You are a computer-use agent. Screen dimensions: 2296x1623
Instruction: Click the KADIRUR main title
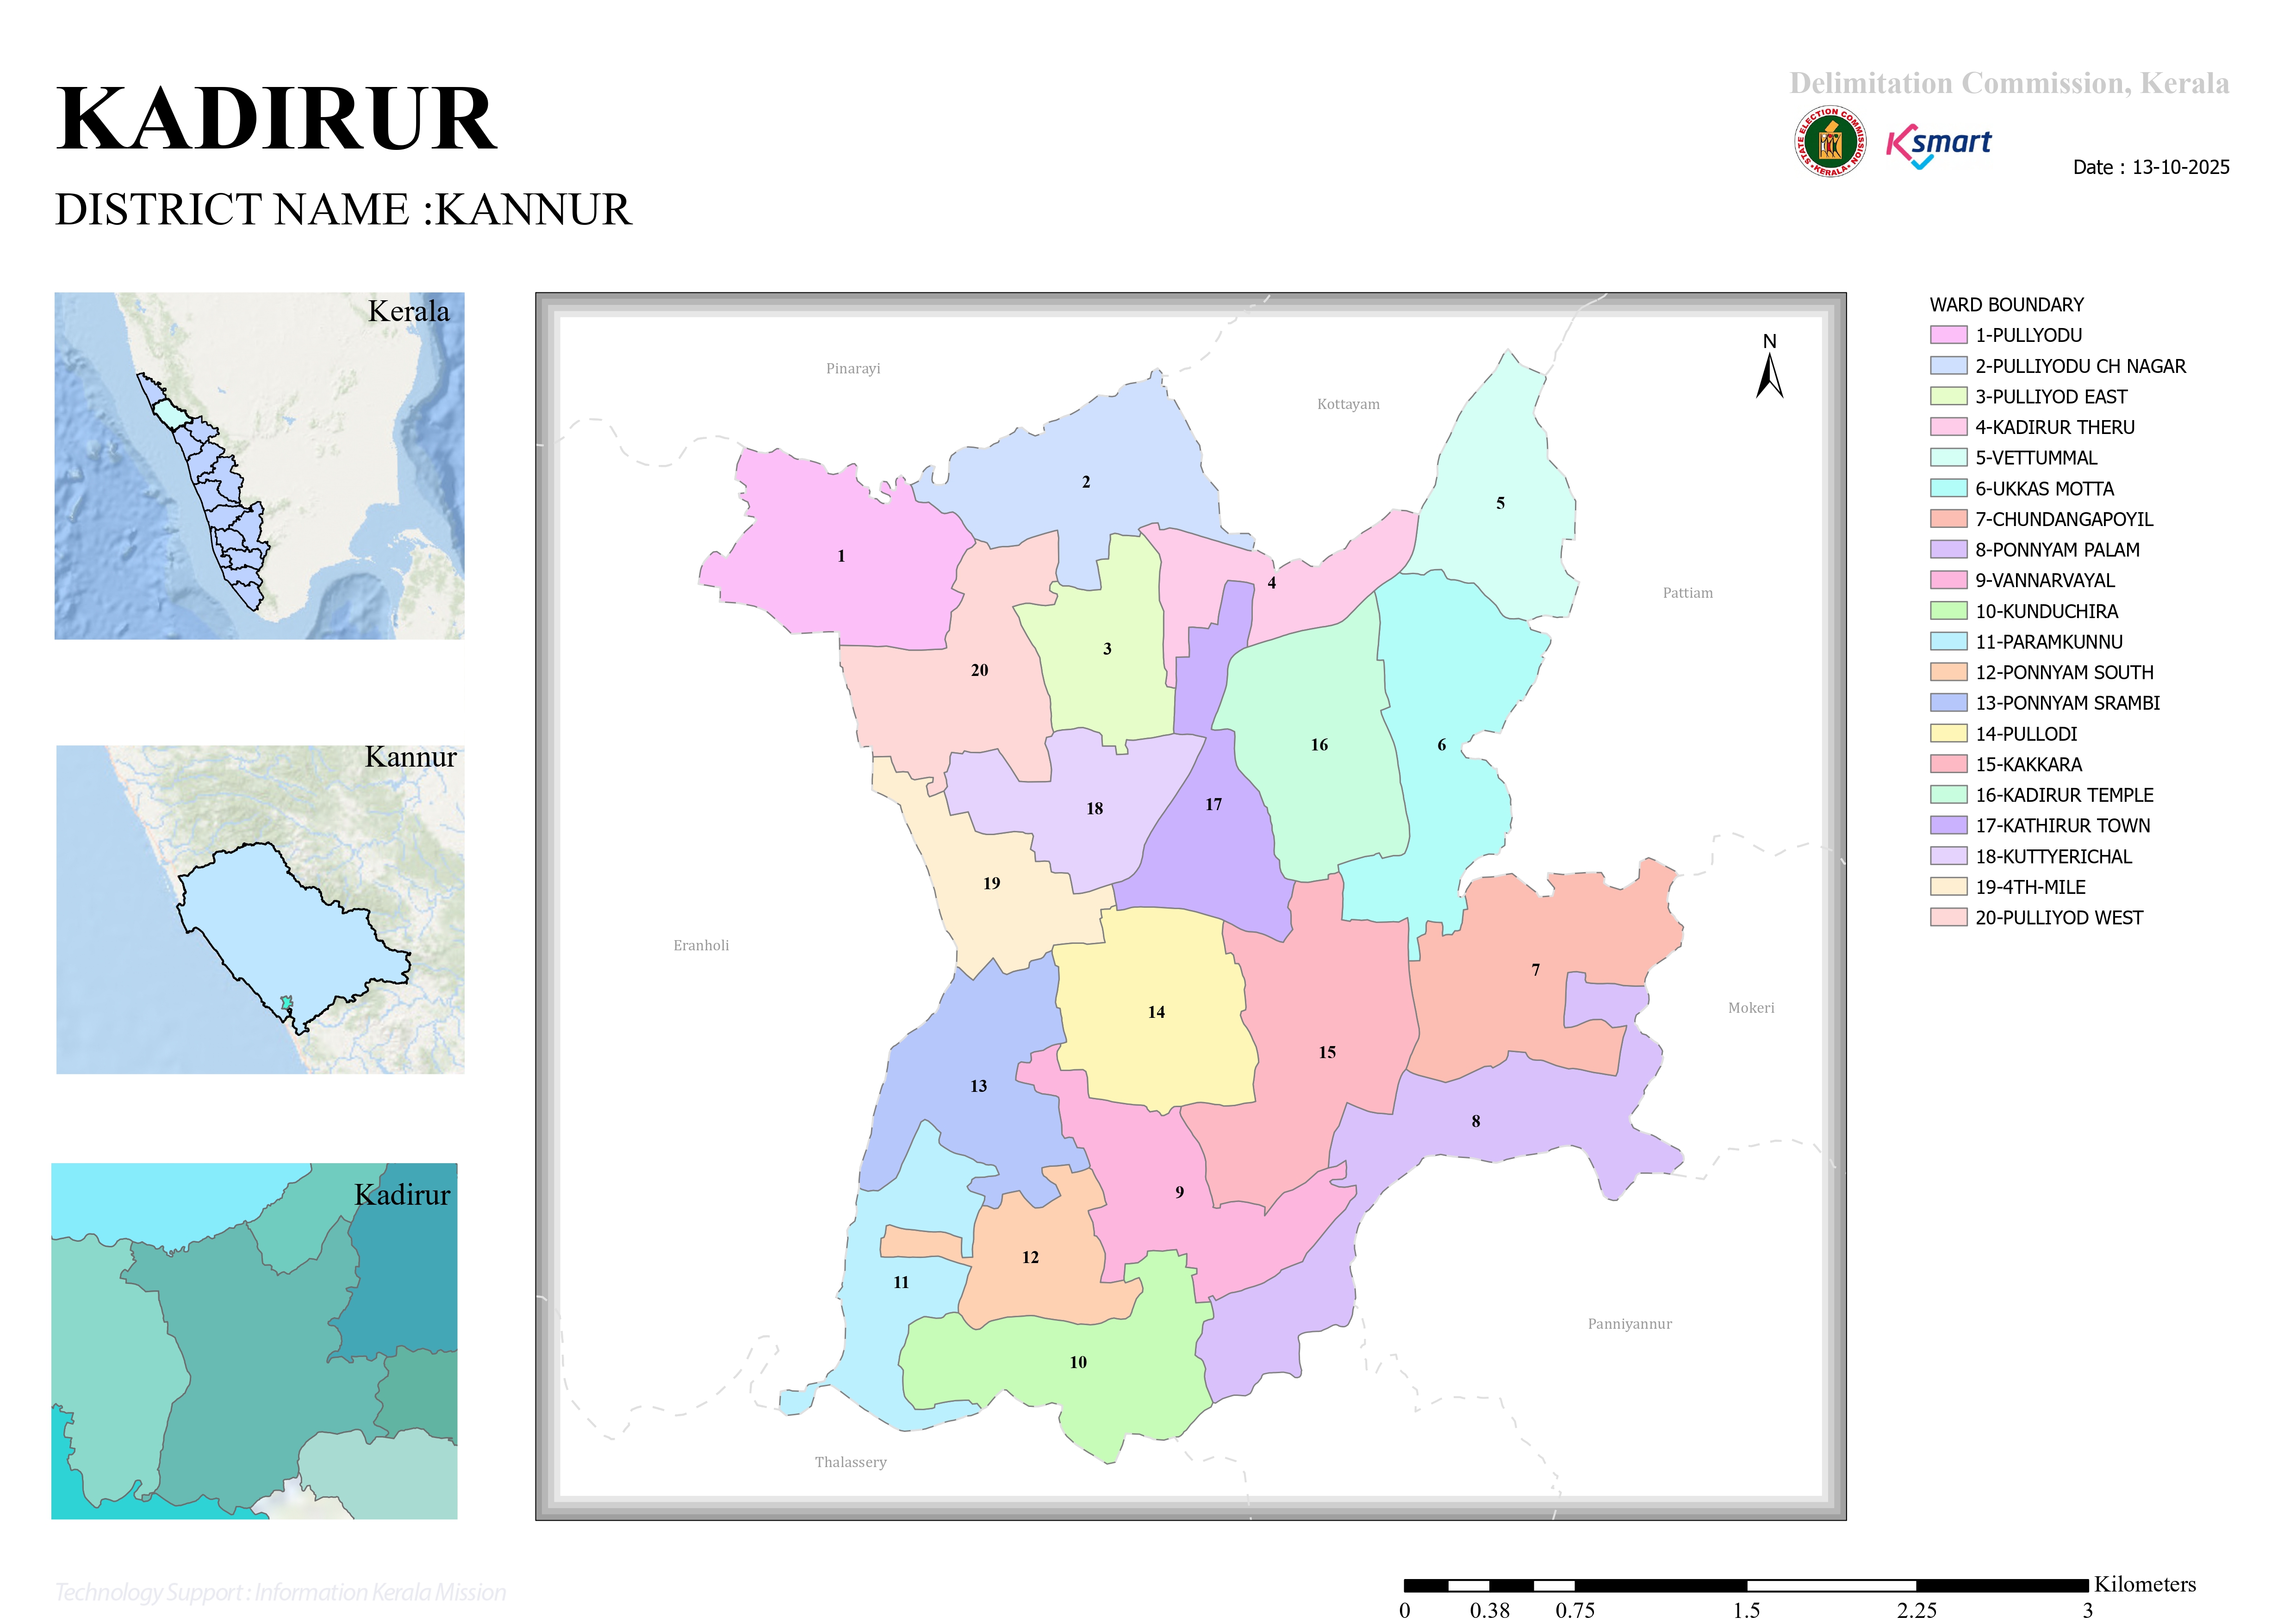point(276,119)
